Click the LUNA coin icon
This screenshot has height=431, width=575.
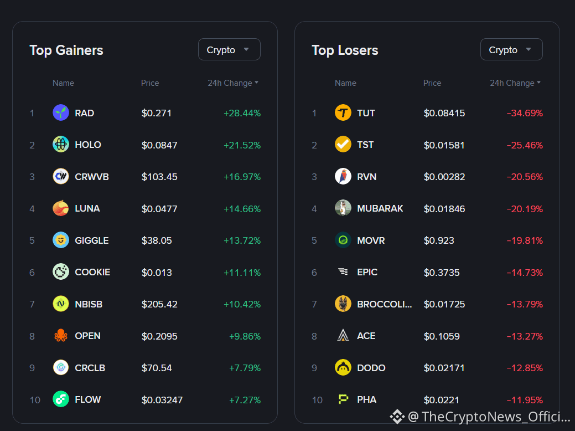pyautogui.click(x=61, y=208)
